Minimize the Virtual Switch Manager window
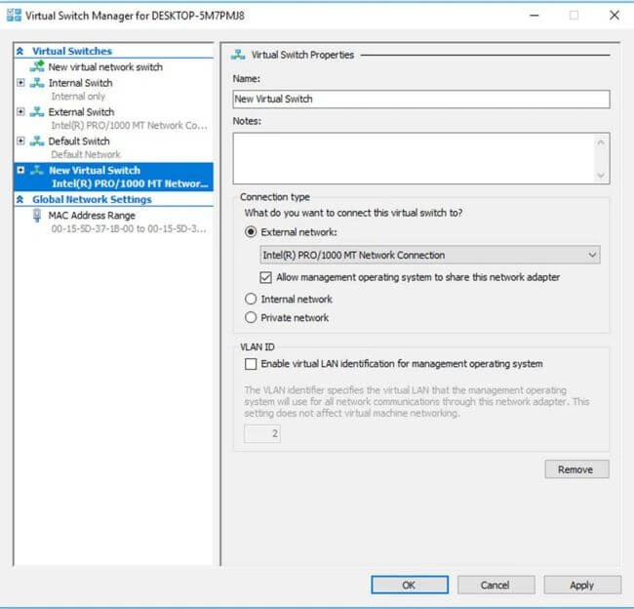This screenshot has width=634, height=609. click(x=535, y=16)
